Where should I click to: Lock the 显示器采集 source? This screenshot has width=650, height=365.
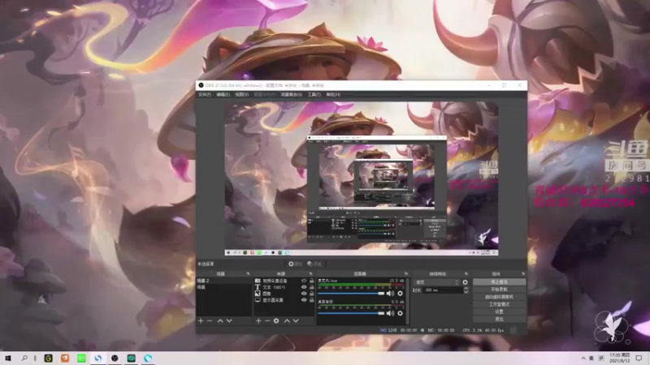tap(312, 300)
